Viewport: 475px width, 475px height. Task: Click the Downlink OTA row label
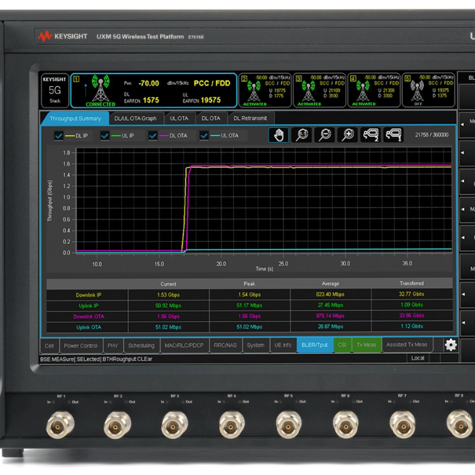tap(89, 317)
